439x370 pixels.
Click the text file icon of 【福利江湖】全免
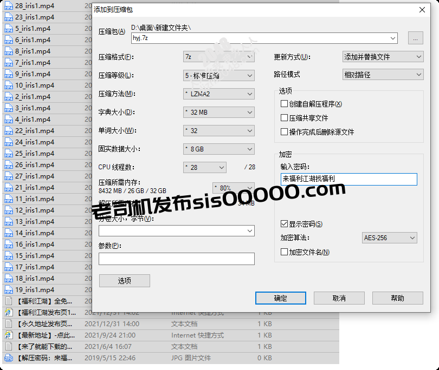[8, 301]
